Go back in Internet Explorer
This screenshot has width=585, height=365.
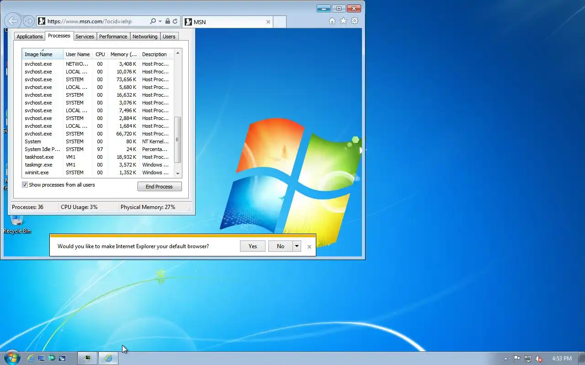(x=13, y=21)
